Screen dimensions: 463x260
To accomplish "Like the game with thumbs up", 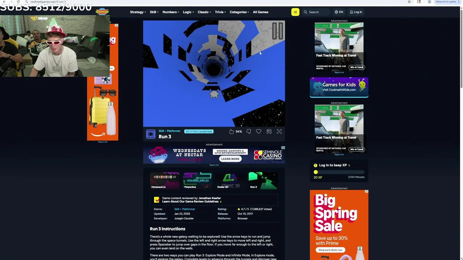I will (231, 131).
